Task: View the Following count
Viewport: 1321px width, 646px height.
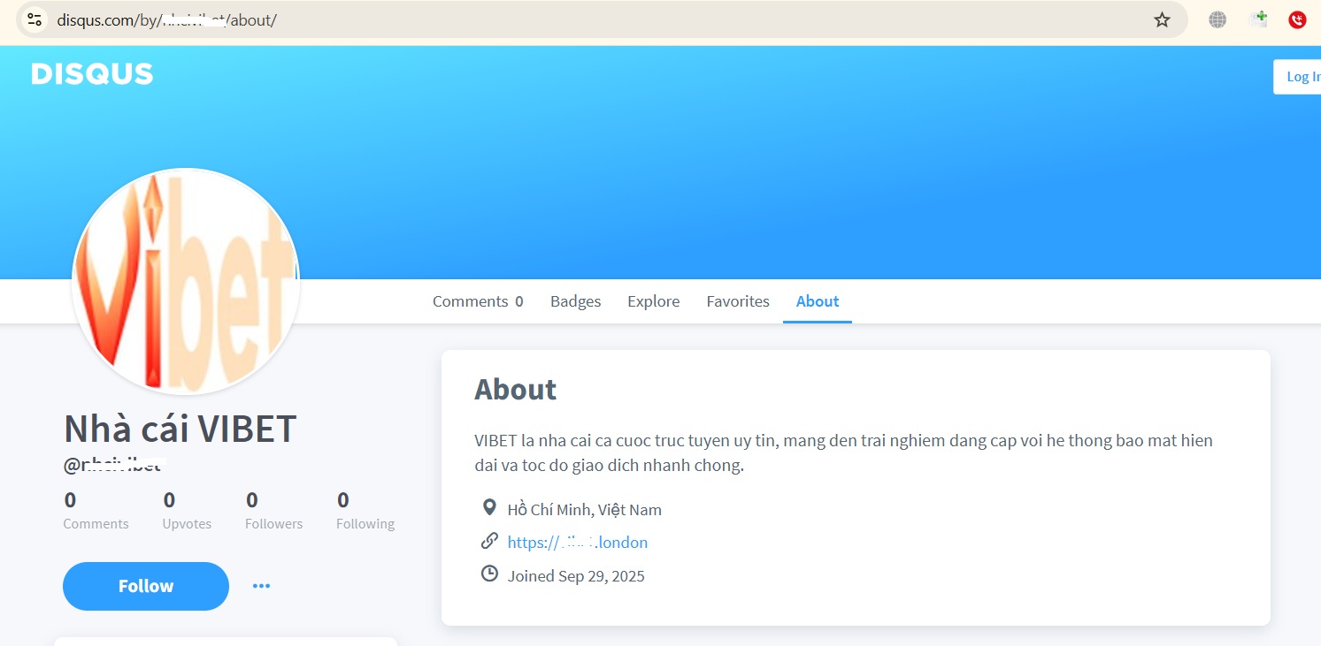Action: [365, 512]
